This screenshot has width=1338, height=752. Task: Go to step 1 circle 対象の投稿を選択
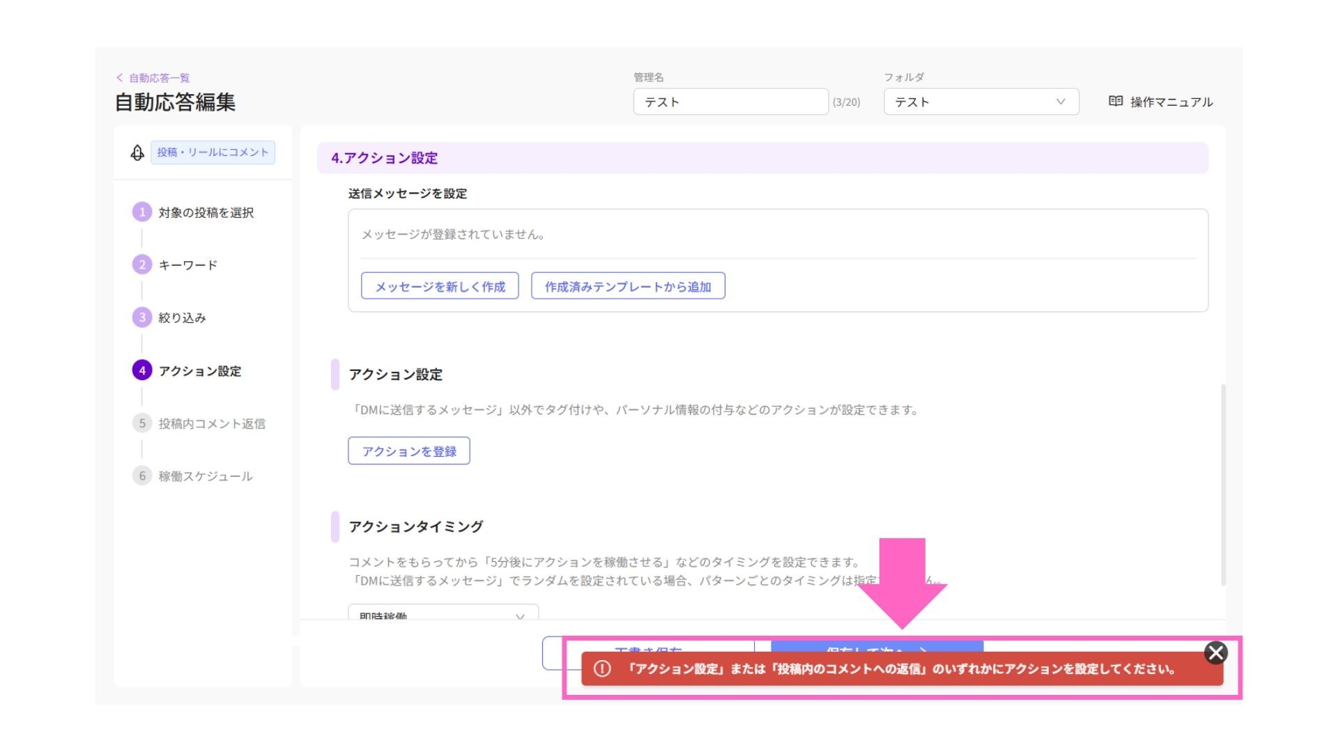pyautogui.click(x=142, y=212)
